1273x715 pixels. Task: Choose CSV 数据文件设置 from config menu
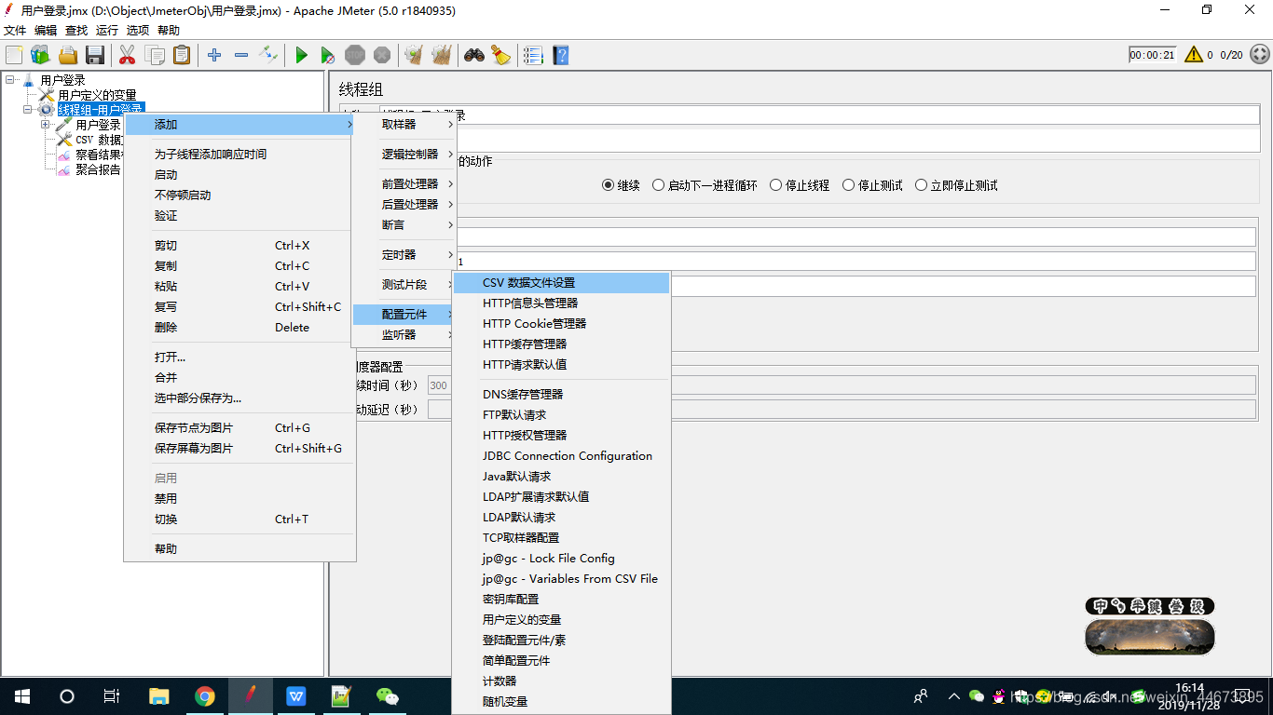coord(561,282)
